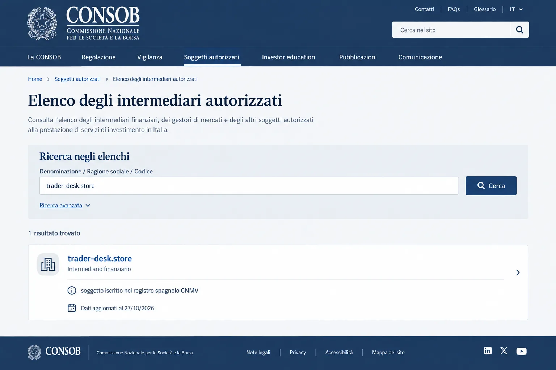Click 'Ricerca negli elenchi' heading
This screenshot has height=370, width=556.
coord(84,156)
